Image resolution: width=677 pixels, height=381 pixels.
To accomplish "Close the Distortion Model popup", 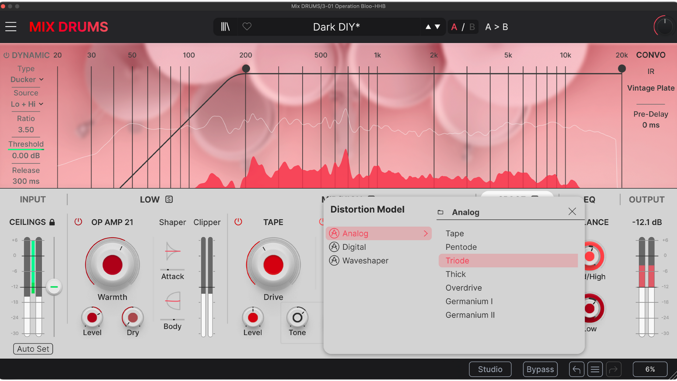I will point(572,211).
